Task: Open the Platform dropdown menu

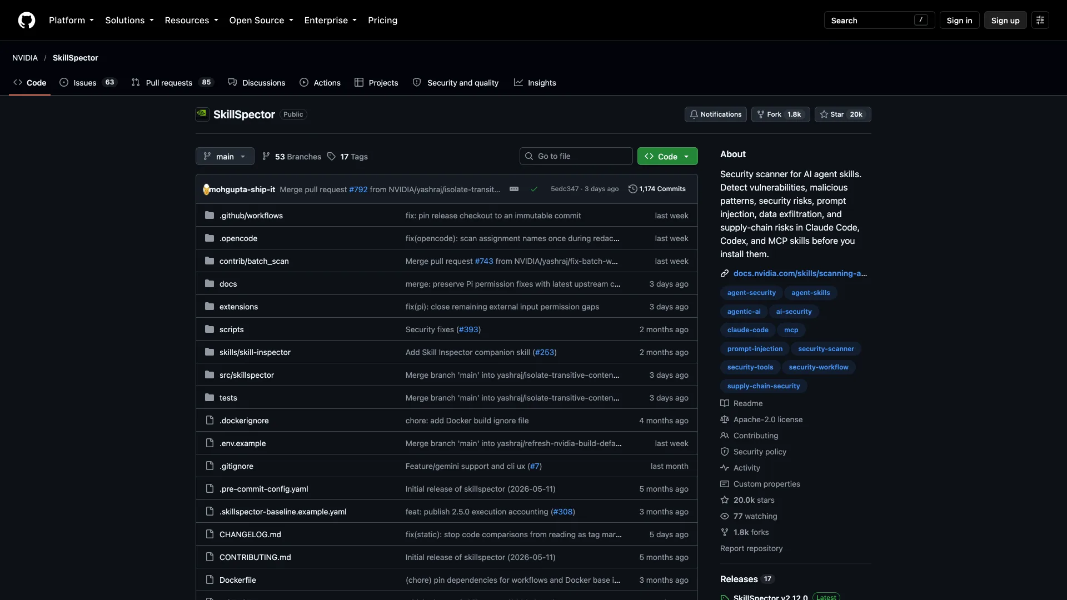Action: click(71, 21)
